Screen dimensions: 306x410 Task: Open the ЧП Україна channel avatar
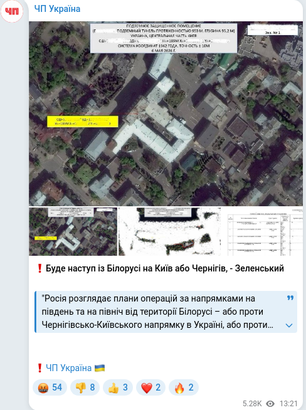click(12, 11)
